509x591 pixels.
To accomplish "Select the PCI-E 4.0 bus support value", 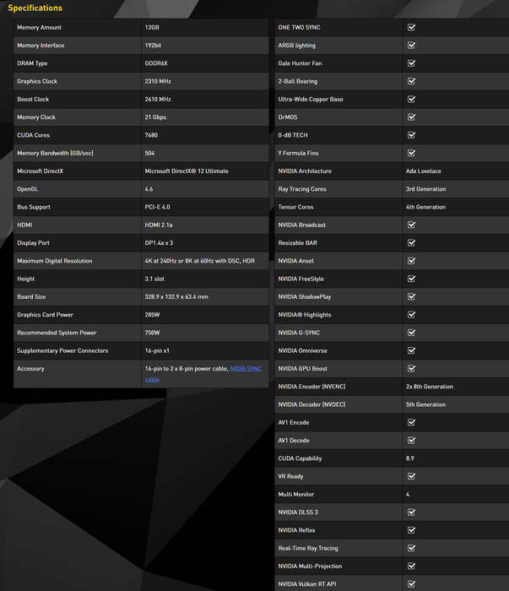I will pos(158,207).
